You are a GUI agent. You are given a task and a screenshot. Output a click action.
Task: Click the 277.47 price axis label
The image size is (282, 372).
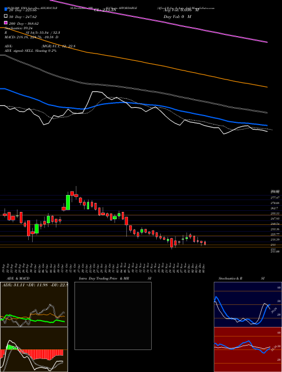coord(275,198)
